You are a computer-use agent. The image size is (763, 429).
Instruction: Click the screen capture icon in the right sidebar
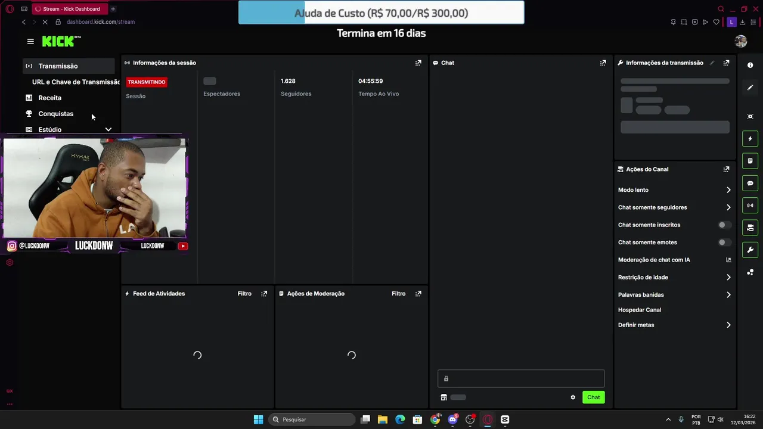point(750,116)
